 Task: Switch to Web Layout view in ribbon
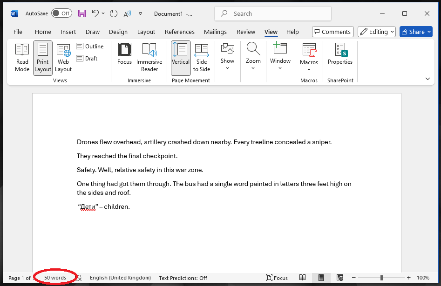pyautogui.click(x=63, y=58)
